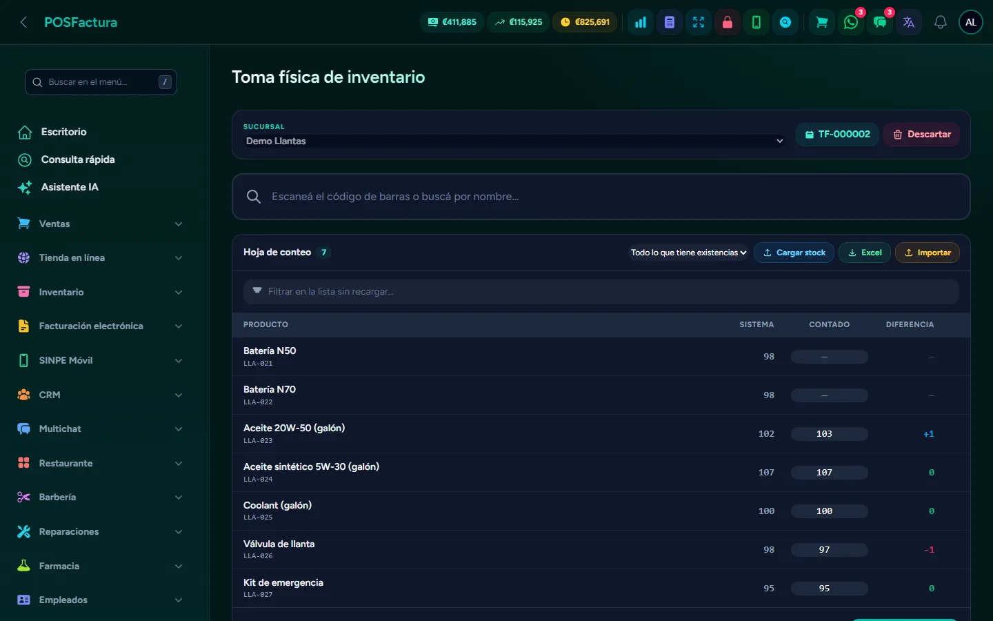Expand the Empleados section
This screenshot has height=621, width=993.
coord(101,600)
